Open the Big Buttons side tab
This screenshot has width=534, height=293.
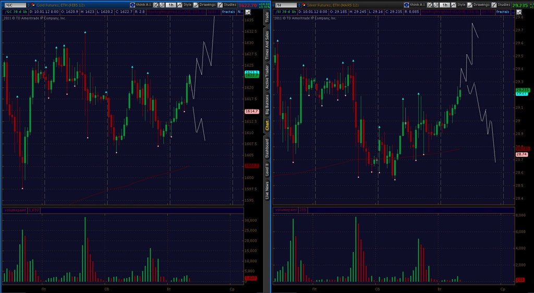point(267,105)
